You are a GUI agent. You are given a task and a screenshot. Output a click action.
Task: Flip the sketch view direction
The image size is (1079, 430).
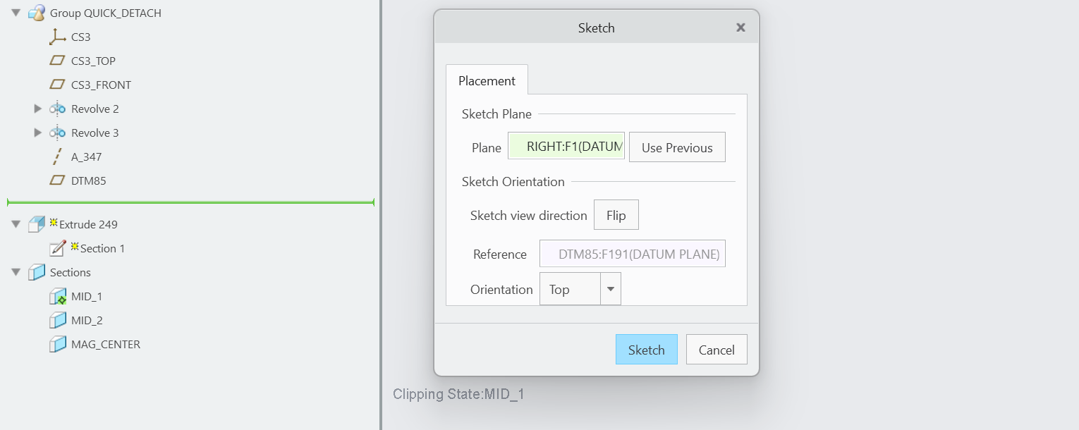pyautogui.click(x=616, y=214)
